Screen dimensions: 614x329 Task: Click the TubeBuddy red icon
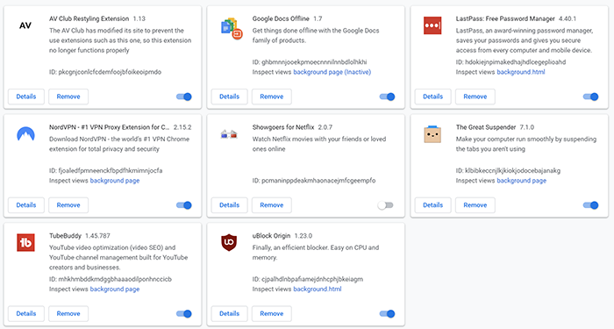[25, 242]
